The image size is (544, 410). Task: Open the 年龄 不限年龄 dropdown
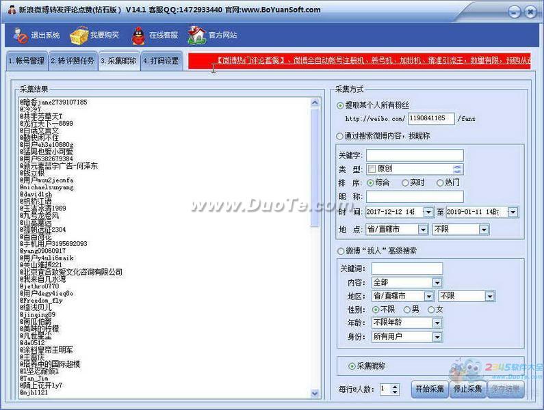(x=437, y=323)
